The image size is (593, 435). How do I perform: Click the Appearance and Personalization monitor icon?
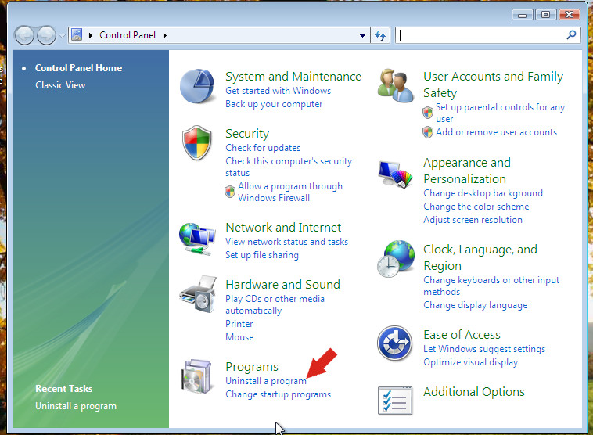pos(395,174)
